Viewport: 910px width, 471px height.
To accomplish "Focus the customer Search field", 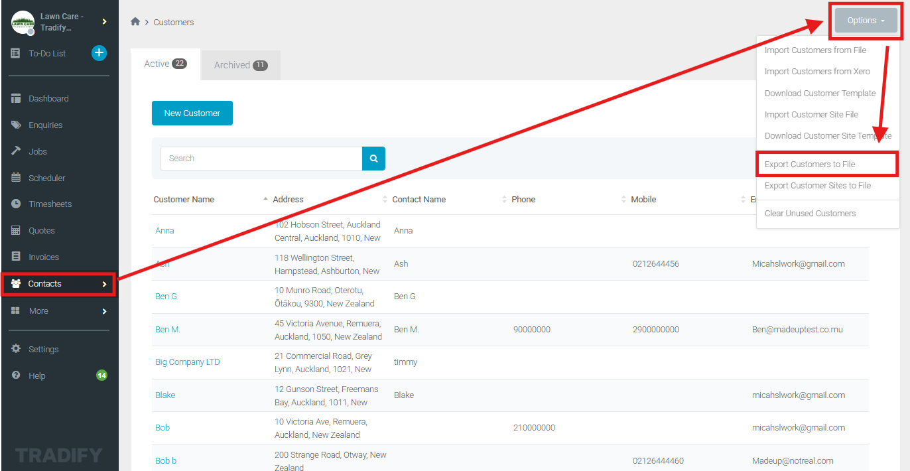I will point(261,159).
